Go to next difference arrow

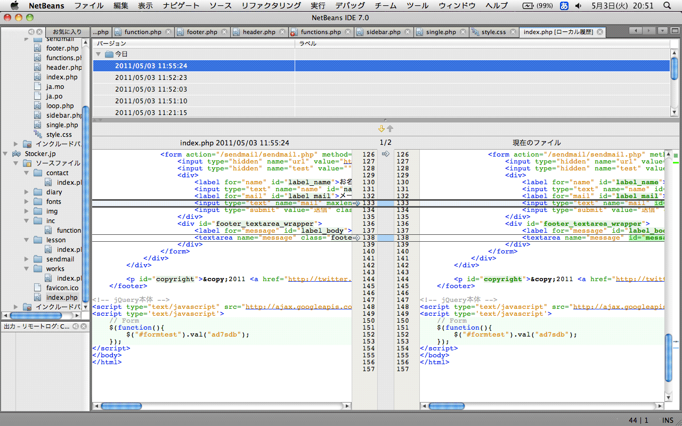click(381, 129)
